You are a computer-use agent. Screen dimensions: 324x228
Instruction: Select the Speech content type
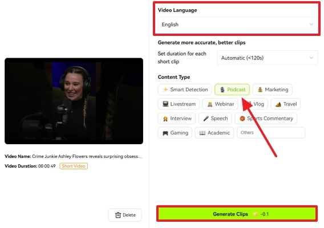[x=215, y=119]
